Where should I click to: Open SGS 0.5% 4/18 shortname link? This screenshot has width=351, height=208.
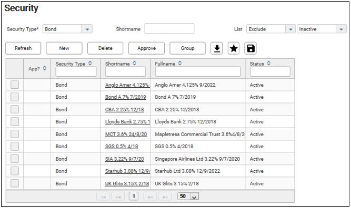pos(122,147)
